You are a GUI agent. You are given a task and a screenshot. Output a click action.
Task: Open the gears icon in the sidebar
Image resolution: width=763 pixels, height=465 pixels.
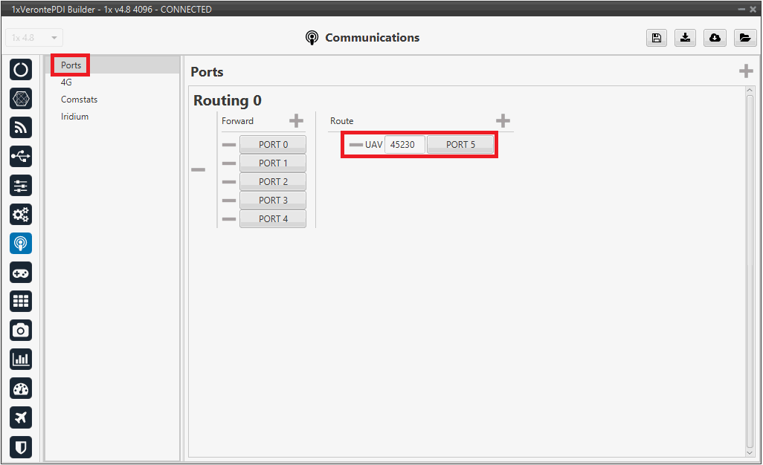coord(21,215)
